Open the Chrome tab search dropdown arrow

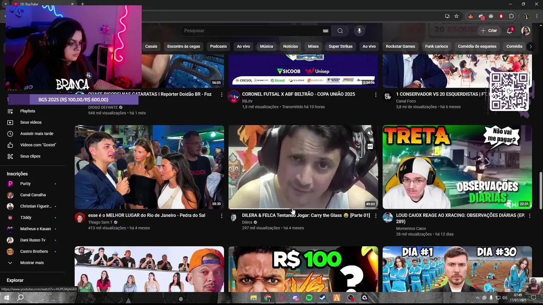click(x=6, y=4)
